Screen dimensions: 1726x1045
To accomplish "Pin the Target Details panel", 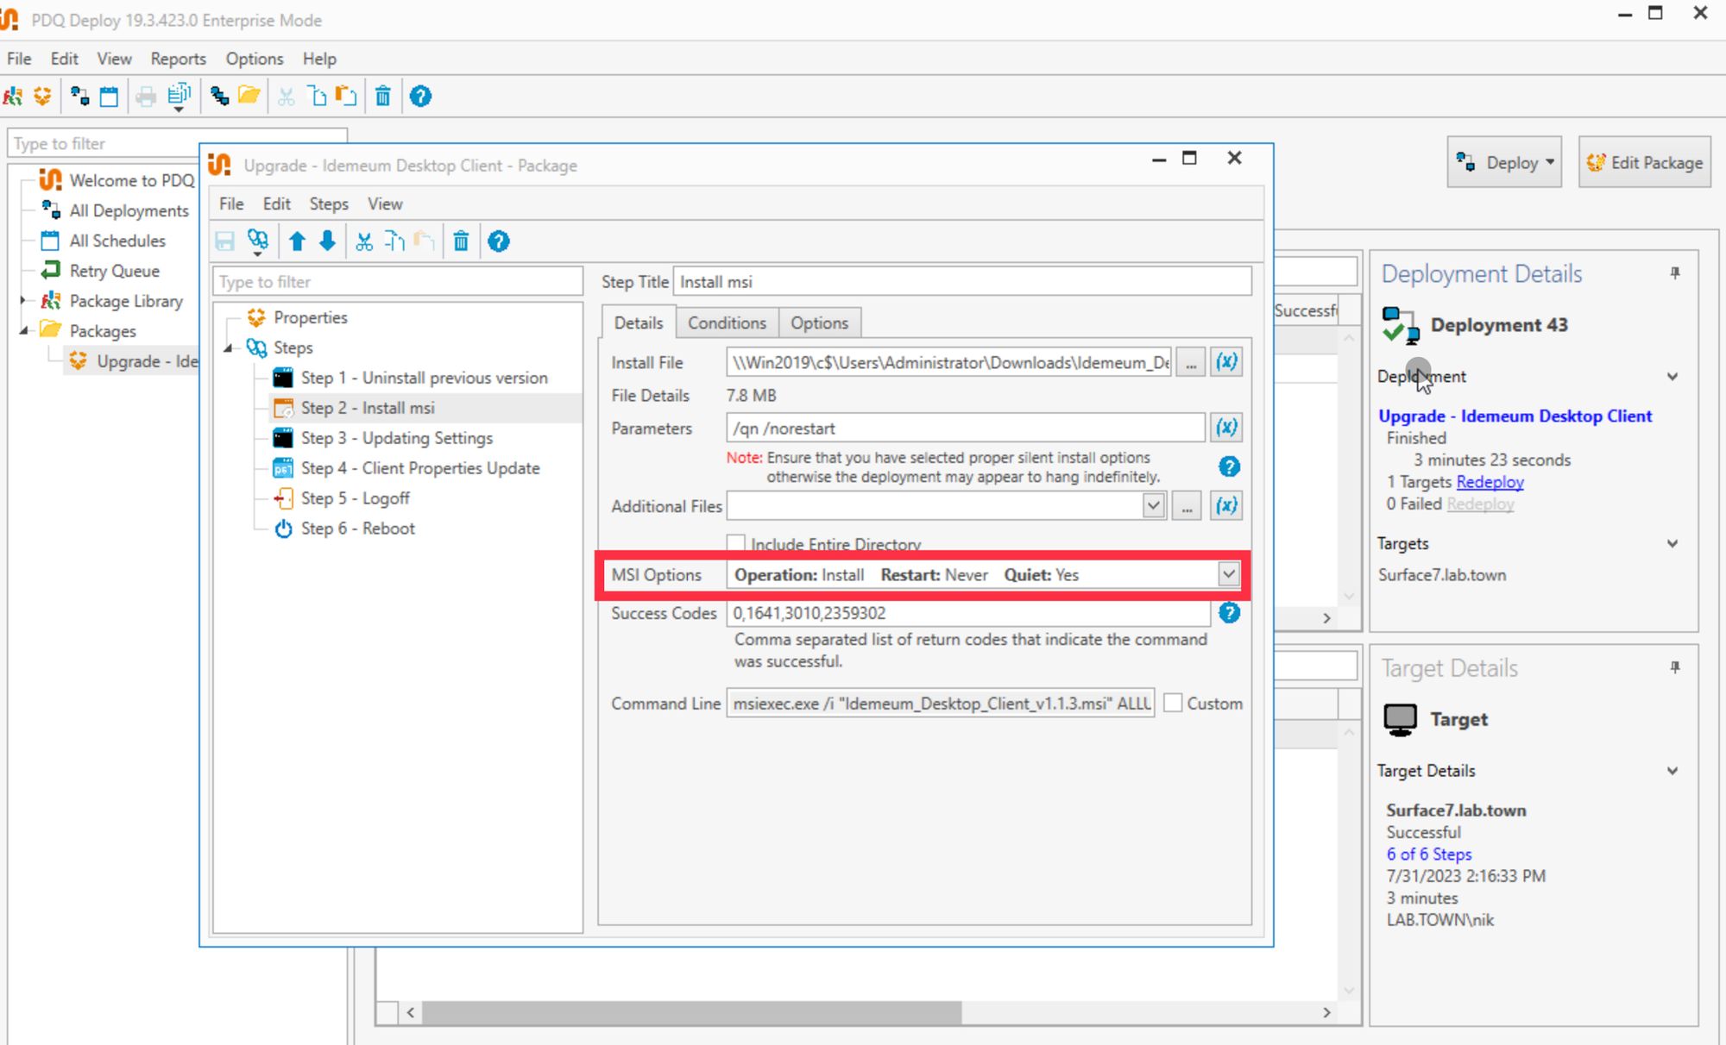I will tap(1675, 667).
